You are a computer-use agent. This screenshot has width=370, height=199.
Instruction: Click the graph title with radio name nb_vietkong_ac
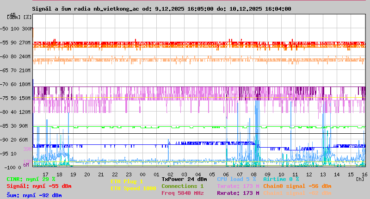[x=161, y=9]
